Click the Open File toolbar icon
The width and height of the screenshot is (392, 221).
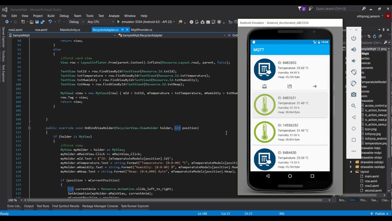[32, 22]
